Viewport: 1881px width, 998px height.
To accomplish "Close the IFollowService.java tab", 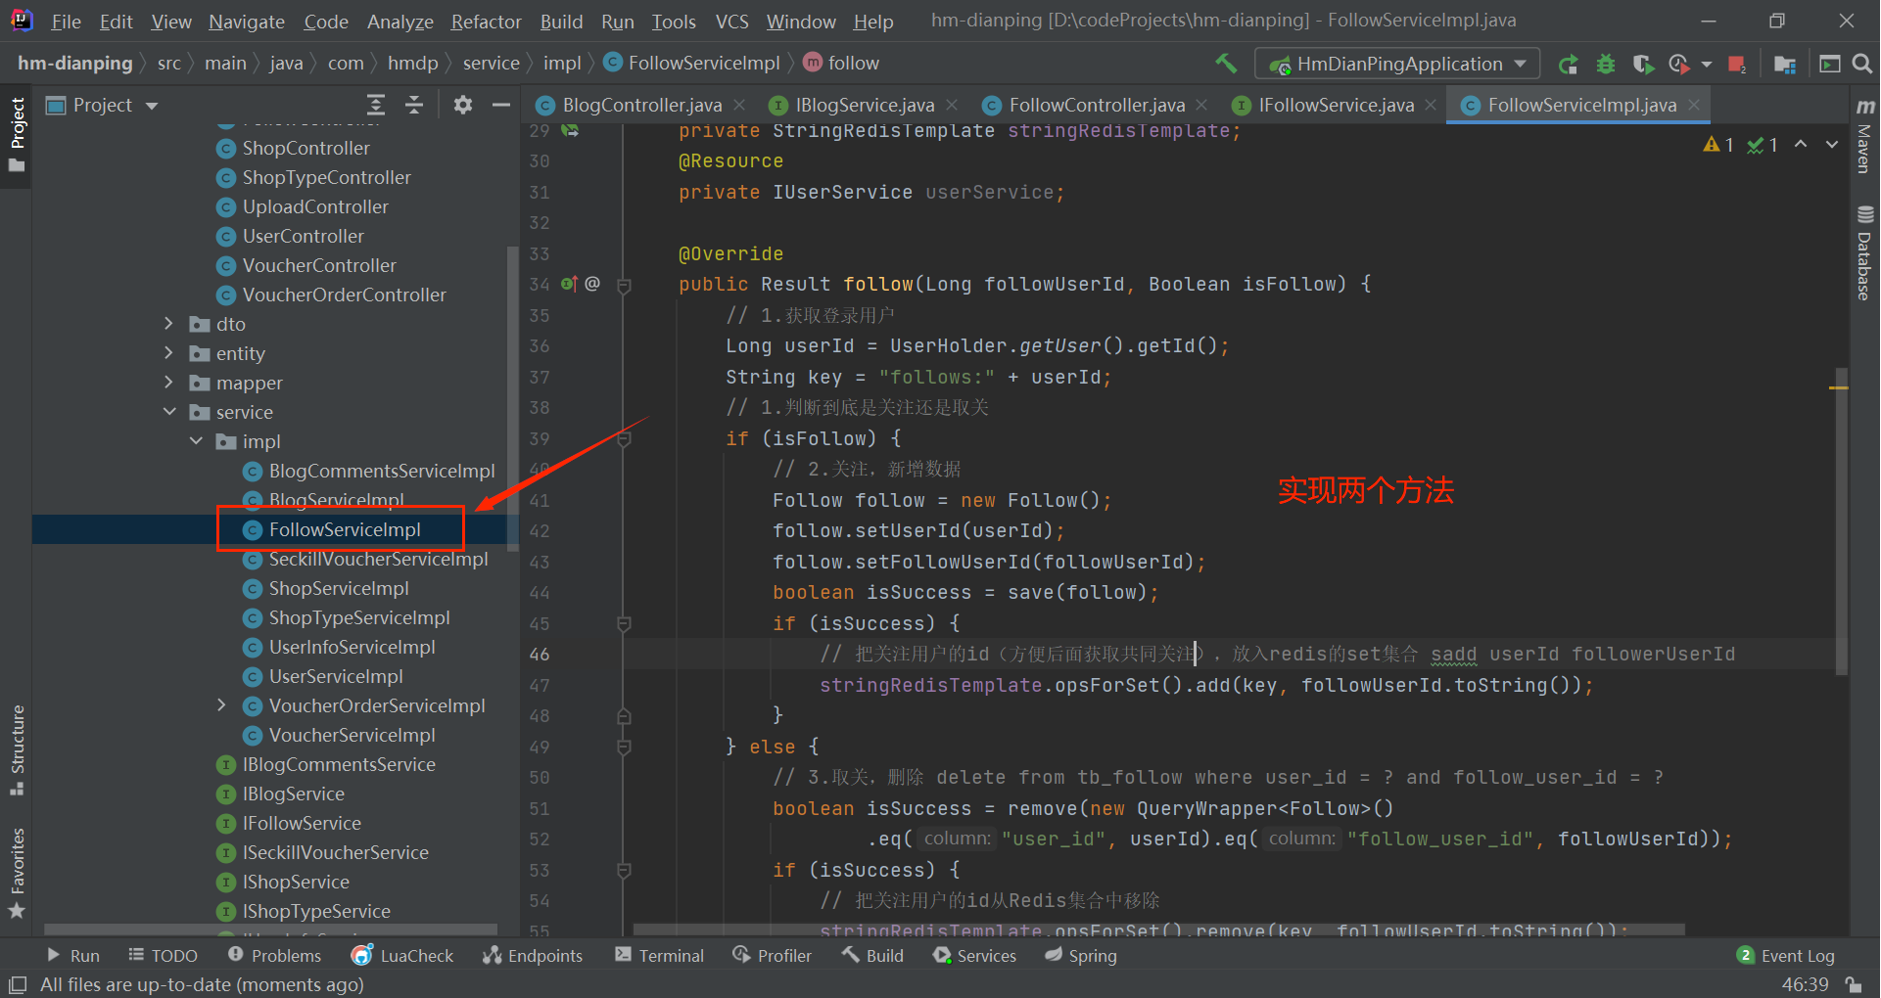I will coord(1431,105).
